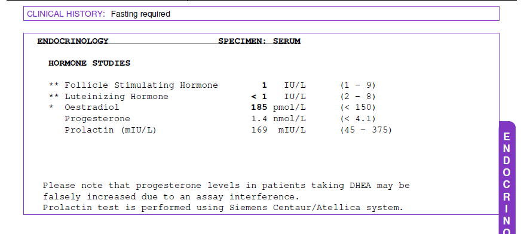Click the FSH reference range (1 - 9)
This screenshot has height=234, width=524.
point(358,85)
